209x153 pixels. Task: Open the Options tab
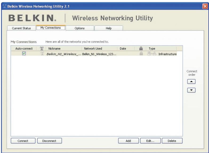point(80,28)
